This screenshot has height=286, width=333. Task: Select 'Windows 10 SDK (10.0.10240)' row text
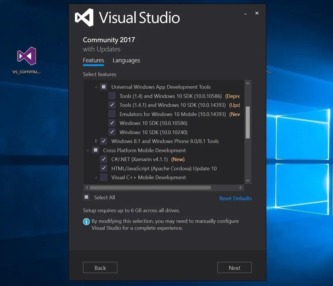[153, 132]
